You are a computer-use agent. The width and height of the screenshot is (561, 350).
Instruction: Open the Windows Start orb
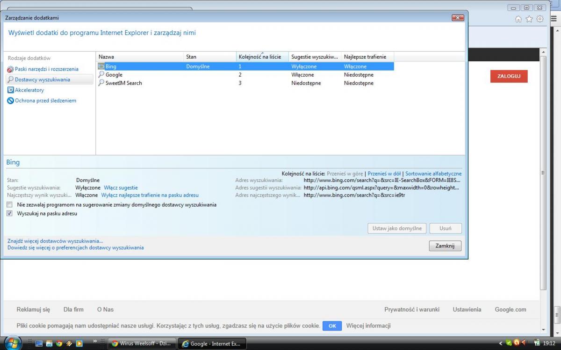click(x=13, y=343)
